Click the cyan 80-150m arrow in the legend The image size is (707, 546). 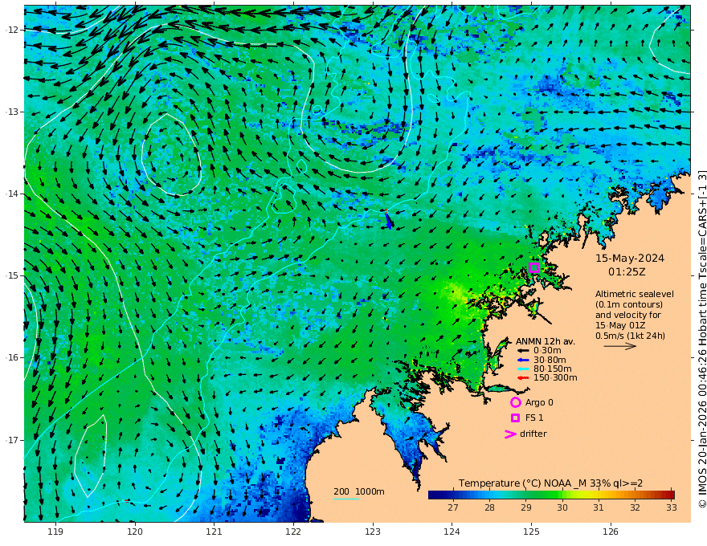(522, 369)
